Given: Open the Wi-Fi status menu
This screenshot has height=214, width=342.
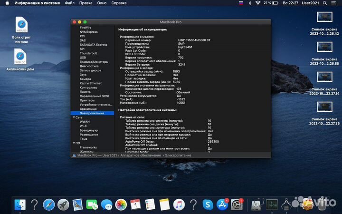Looking at the screenshot, I should pyautogui.click(x=258, y=3).
